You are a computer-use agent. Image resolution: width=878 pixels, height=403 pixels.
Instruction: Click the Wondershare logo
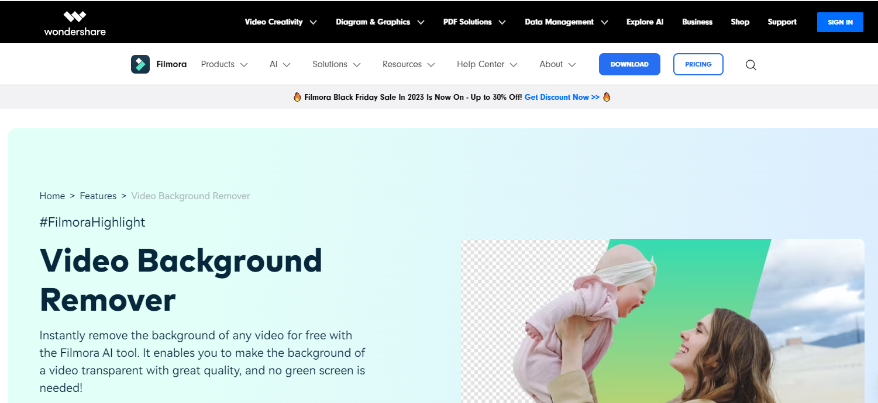(75, 23)
